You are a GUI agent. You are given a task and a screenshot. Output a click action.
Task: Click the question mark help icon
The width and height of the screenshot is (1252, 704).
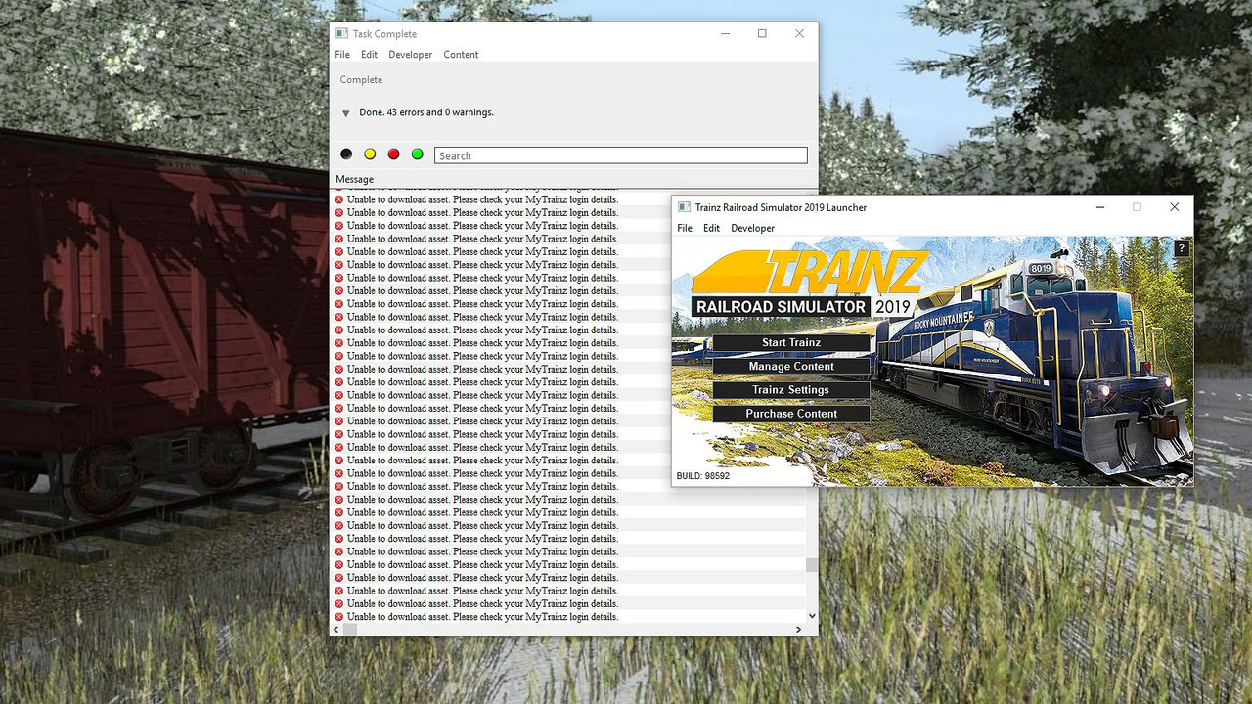tap(1181, 248)
